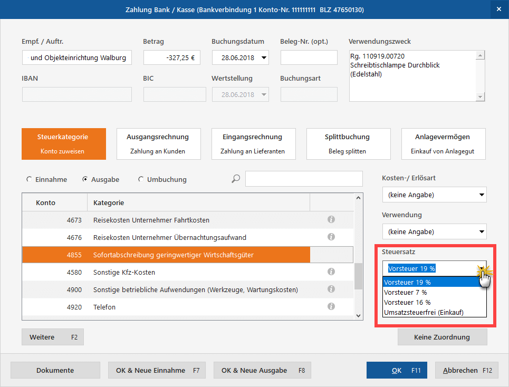Click the Beleg-Nr. input field
The image size is (509, 387).
coord(309,57)
